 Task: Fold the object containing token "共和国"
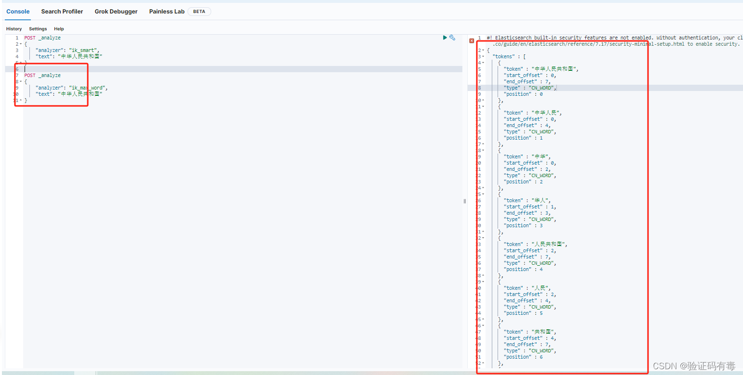point(484,325)
